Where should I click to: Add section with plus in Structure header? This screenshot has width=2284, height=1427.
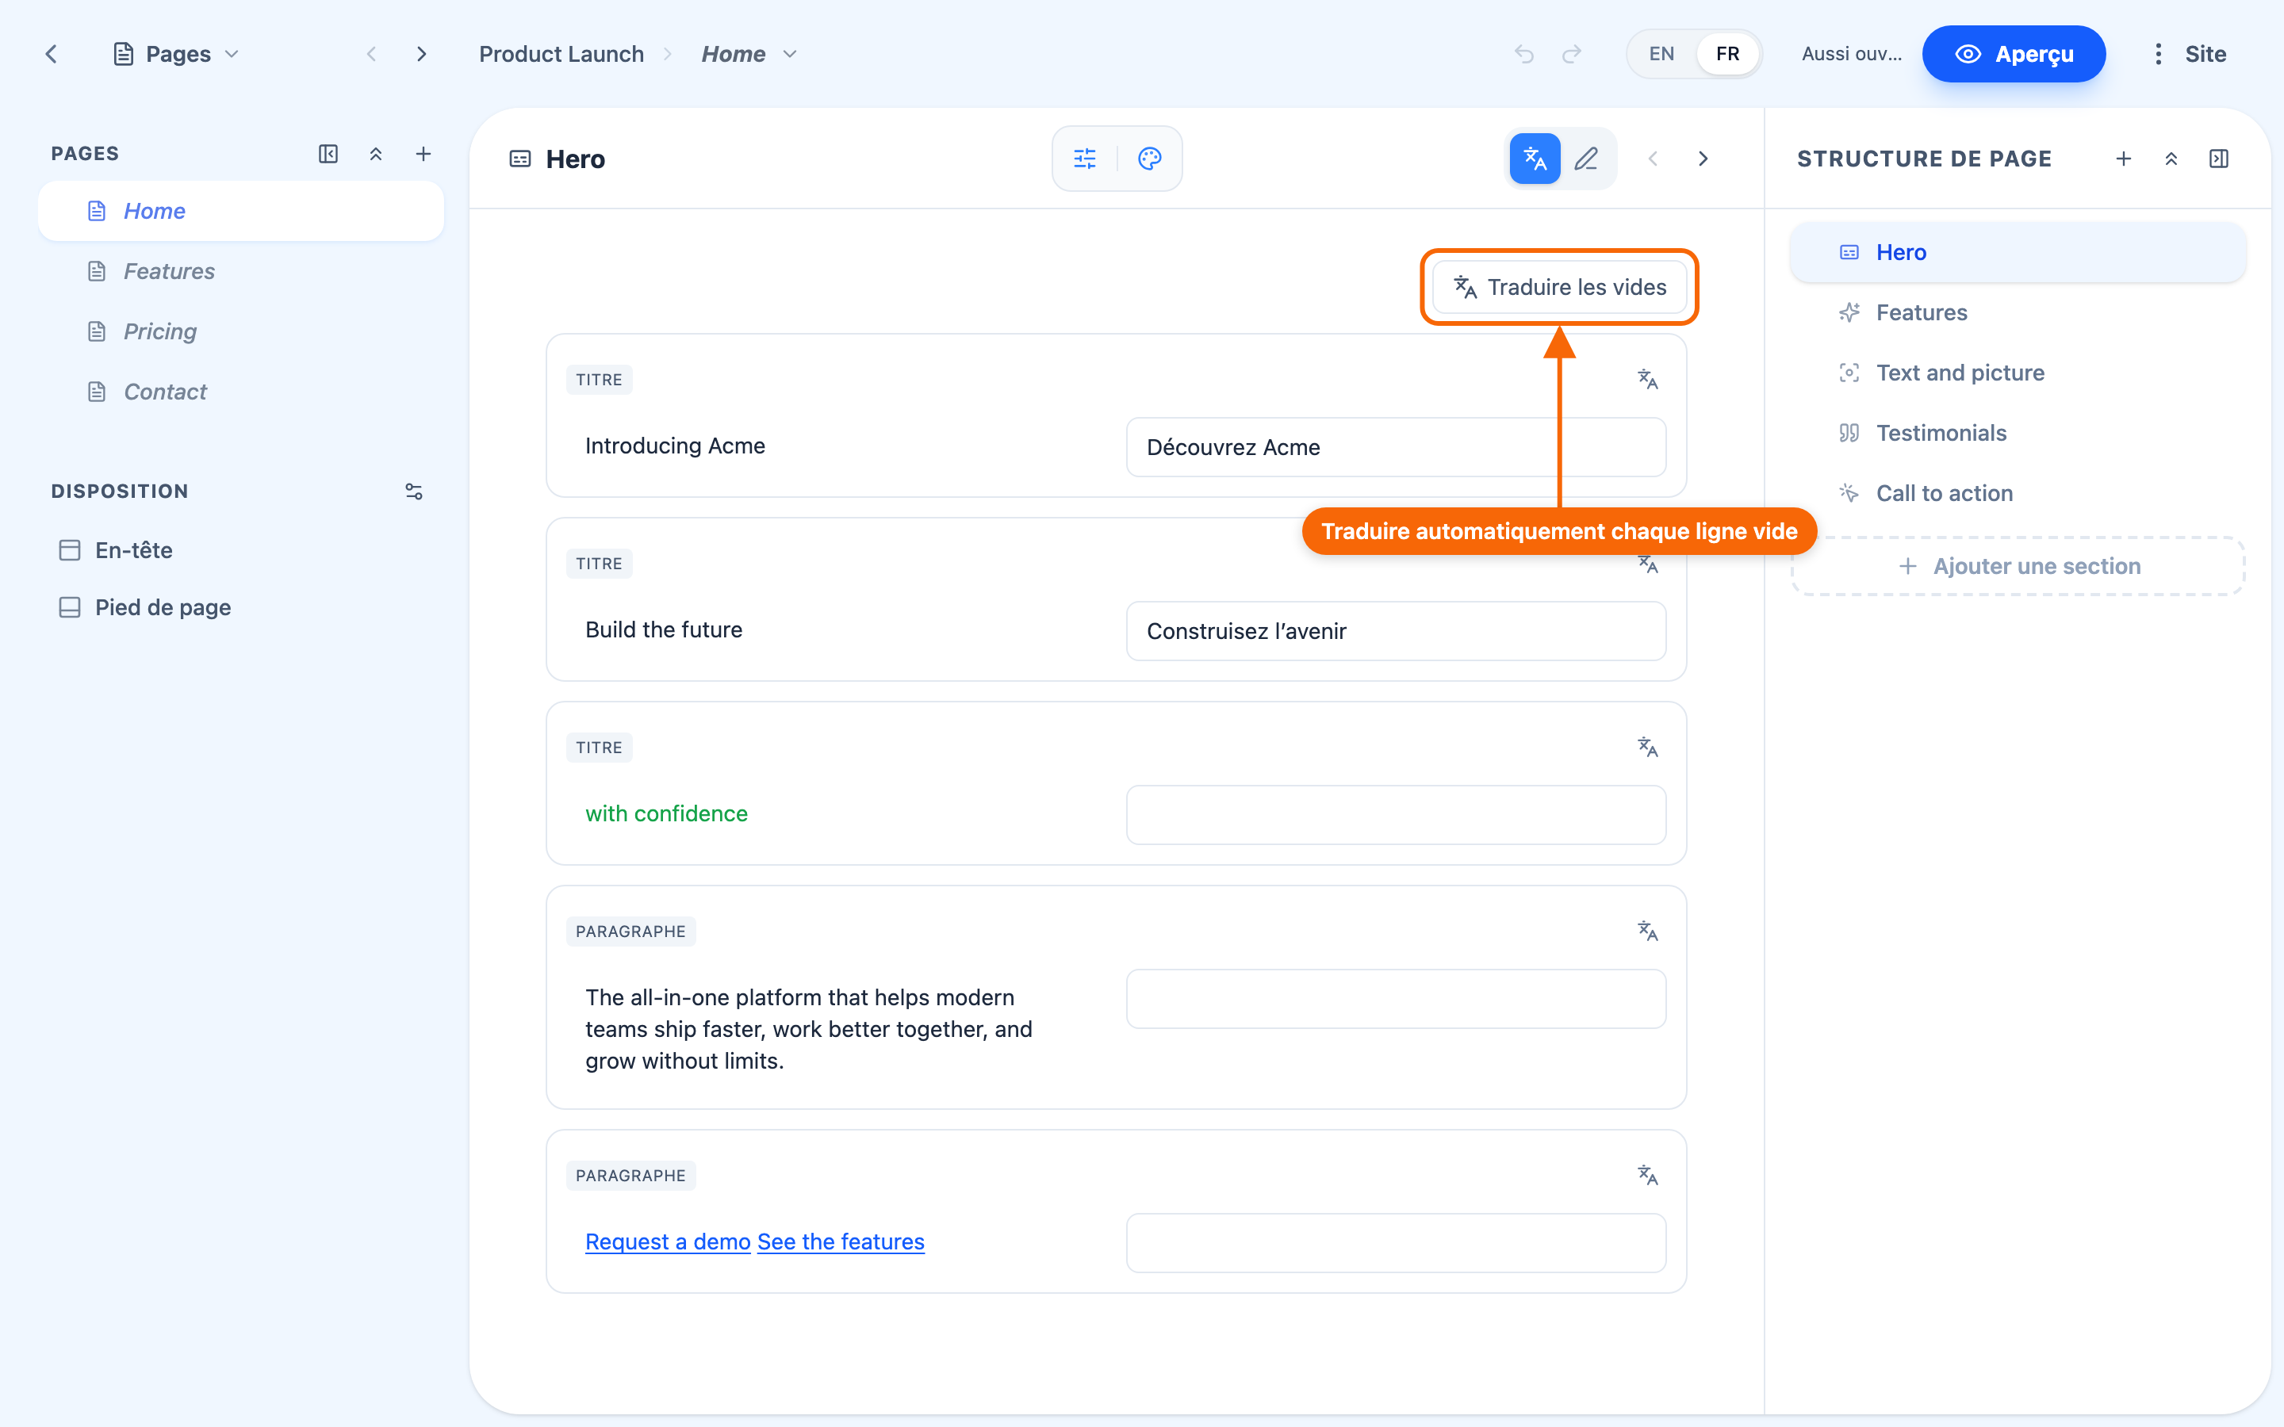[2124, 159]
